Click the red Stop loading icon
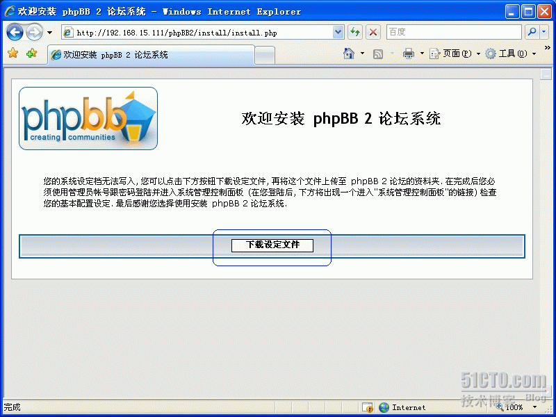556x417 pixels. (373, 33)
